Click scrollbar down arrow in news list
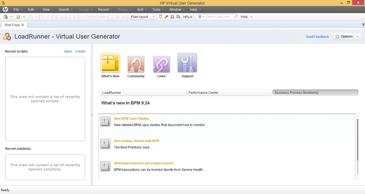 coord(358,178)
